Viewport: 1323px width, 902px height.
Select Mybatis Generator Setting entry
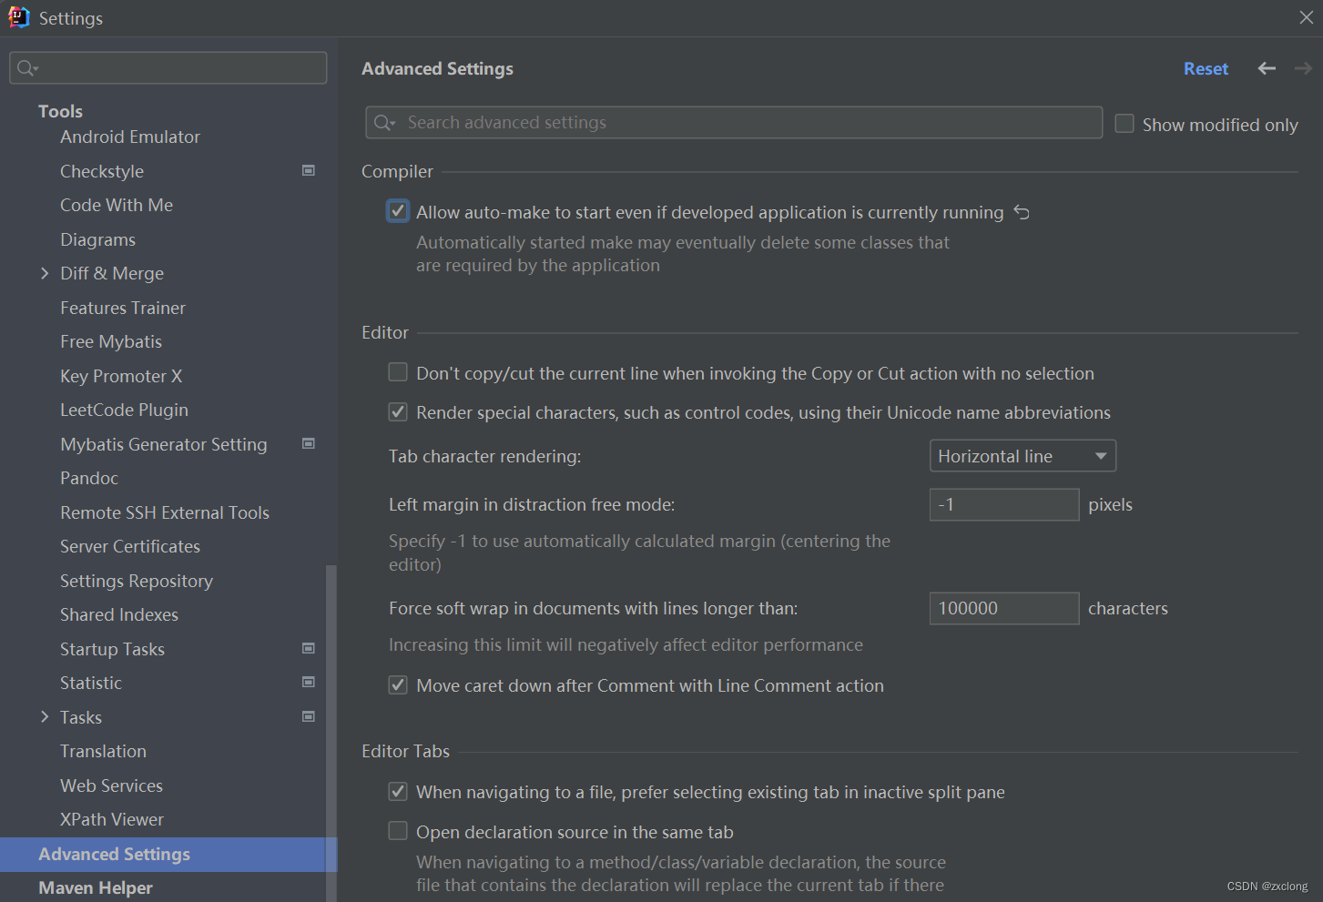(x=164, y=444)
